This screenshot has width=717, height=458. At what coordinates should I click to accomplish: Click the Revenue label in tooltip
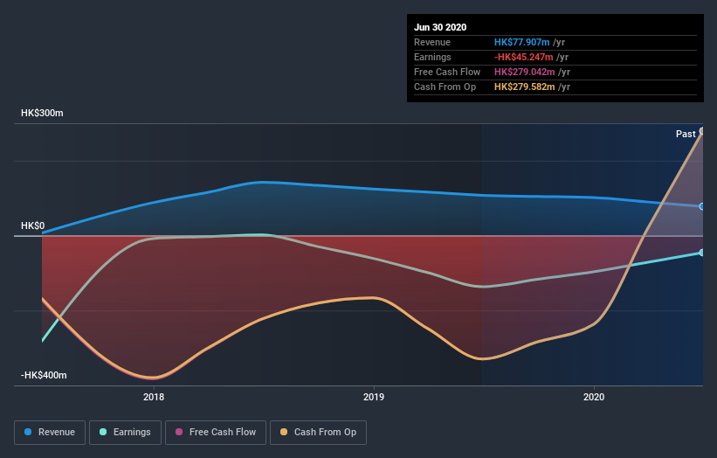pos(432,42)
